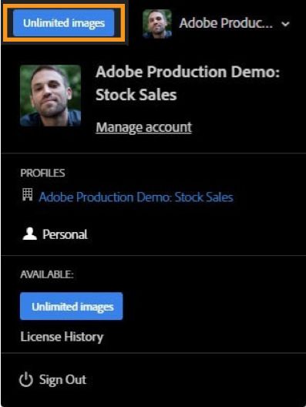Open License History

click(62, 337)
